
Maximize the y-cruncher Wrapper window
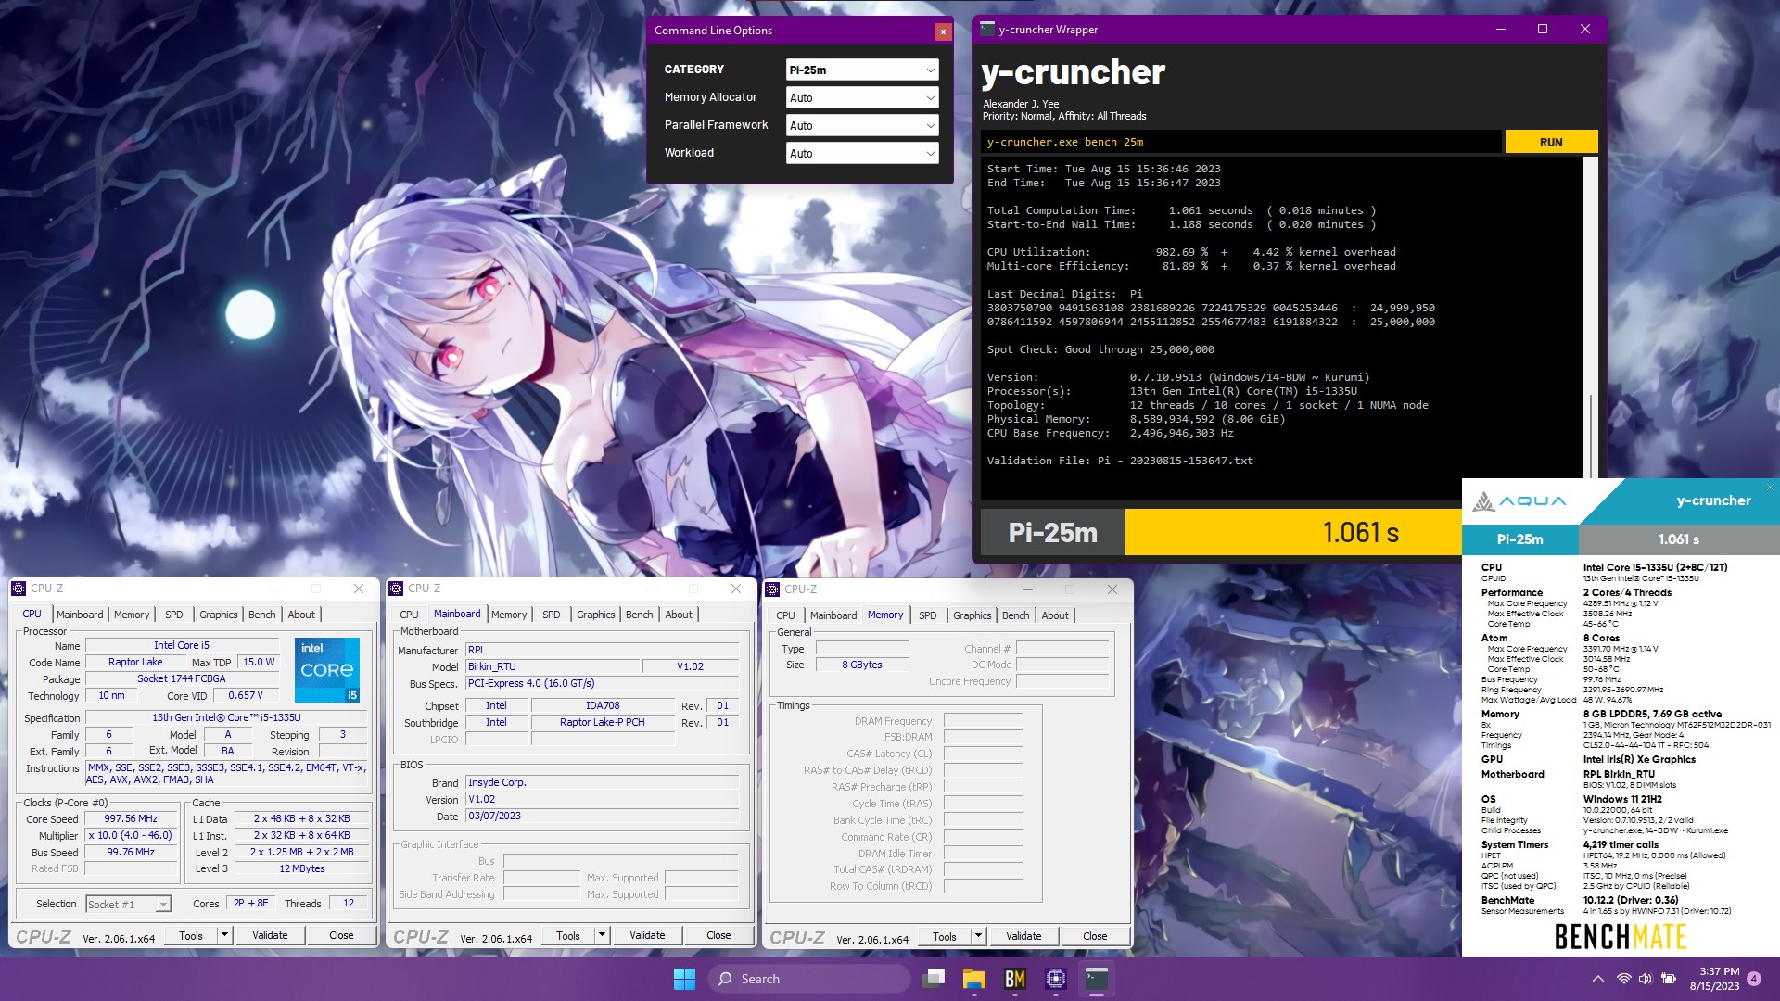pyautogui.click(x=1543, y=30)
